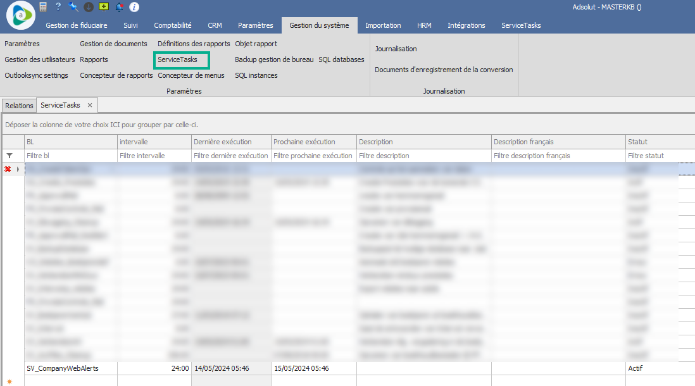The height and width of the screenshot is (386, 695).
Task: Click the Dernière exécution column header
Action: (x=231, y=142)
